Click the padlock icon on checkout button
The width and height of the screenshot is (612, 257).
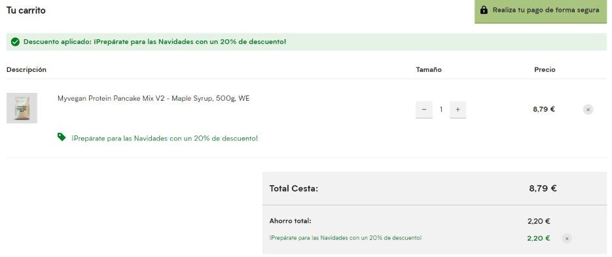tap(484, 10)
